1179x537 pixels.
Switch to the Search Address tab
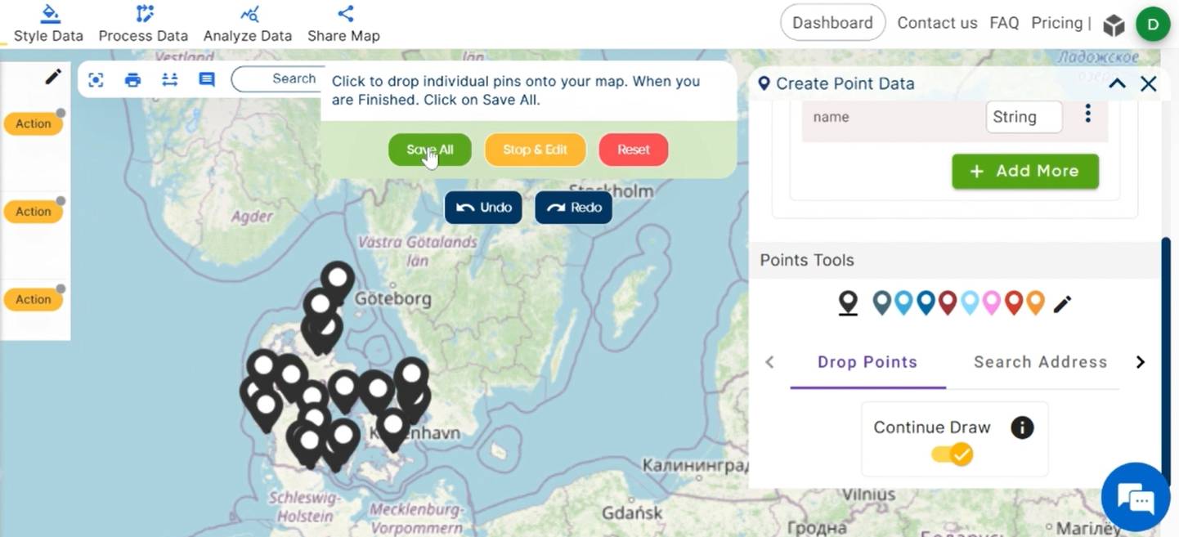pos(1040,362)
